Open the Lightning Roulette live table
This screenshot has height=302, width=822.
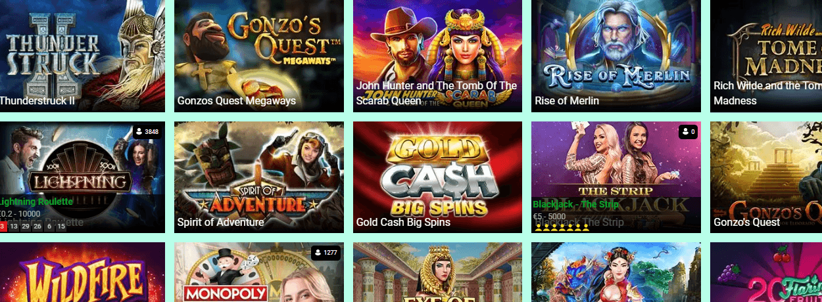pos(82,177)
